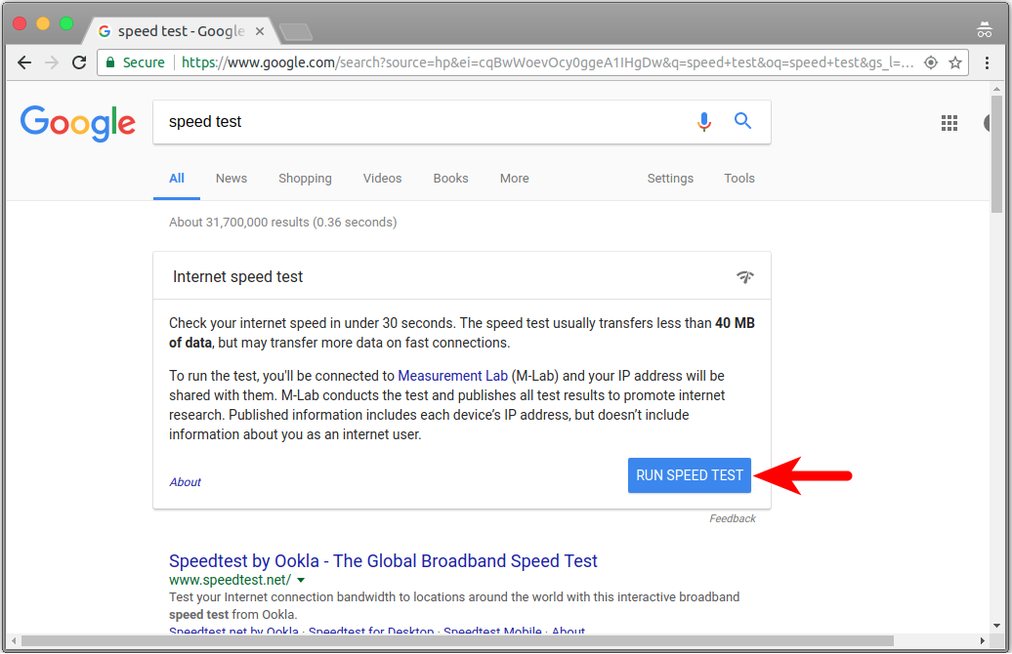Open the Measurement Lab link
This screenshot has width=1012, height=654.
click(x=452, y=376)
